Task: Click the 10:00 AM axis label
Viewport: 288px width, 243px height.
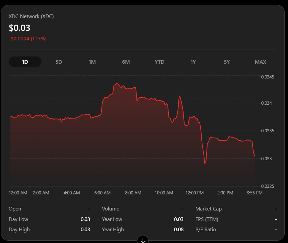Action: [164, 193]
